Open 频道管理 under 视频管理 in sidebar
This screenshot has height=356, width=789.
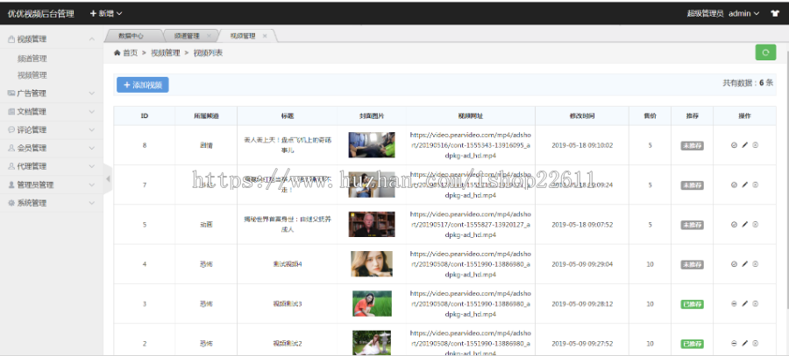tap(32, 59)
